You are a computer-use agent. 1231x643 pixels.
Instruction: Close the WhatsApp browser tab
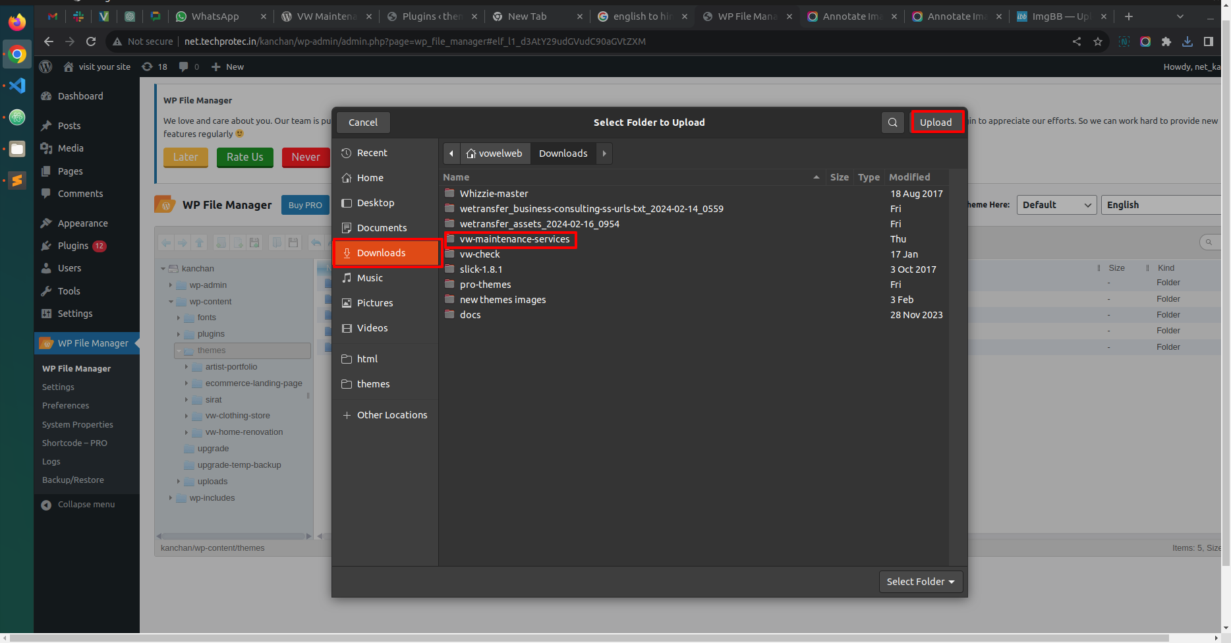[264, 16]
